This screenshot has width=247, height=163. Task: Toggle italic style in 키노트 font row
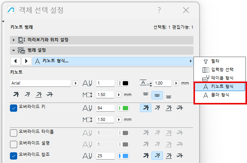tap(27, 95)
